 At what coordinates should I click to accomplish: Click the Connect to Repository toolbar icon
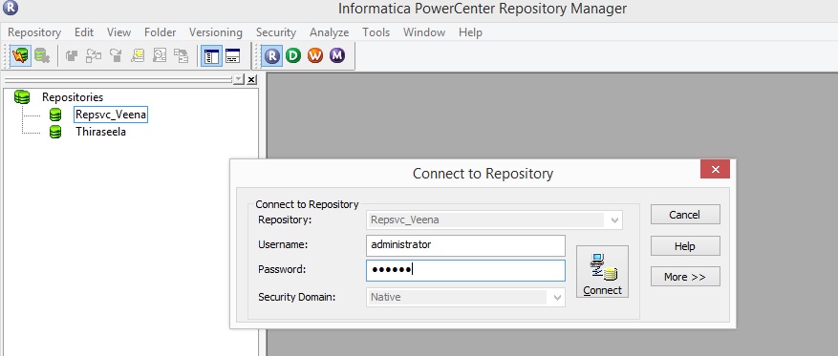(x=20, y=55)
